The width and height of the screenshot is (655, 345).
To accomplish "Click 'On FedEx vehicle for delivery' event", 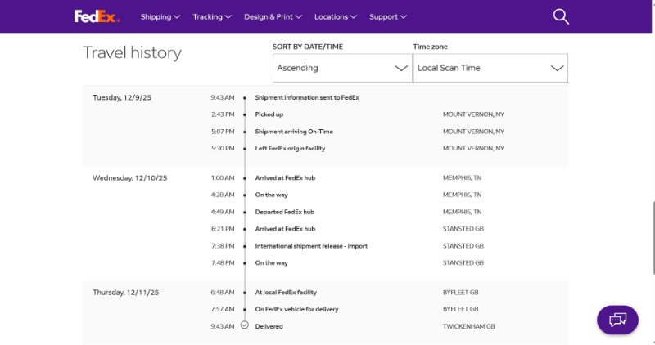I will click(x=296, y=309).
